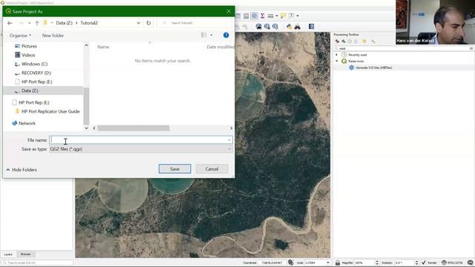The image size is (475, 267).
Task: Create a New folder
Action: coord(53,36)
